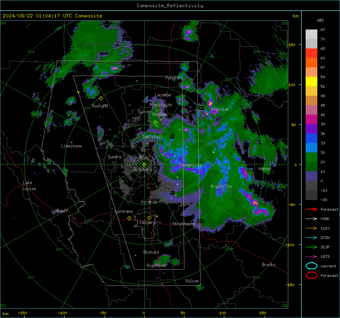This screenshot has width=340, height=318.
Task: Click the 150 tick on the right axis
Action: (x=292, y=45)
